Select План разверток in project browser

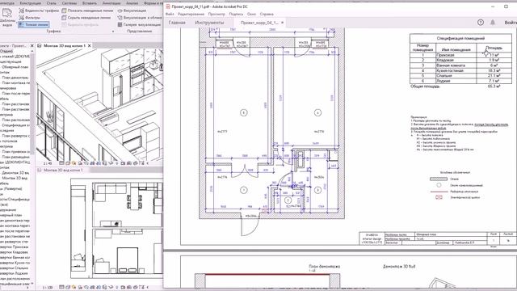pos(15,136)
